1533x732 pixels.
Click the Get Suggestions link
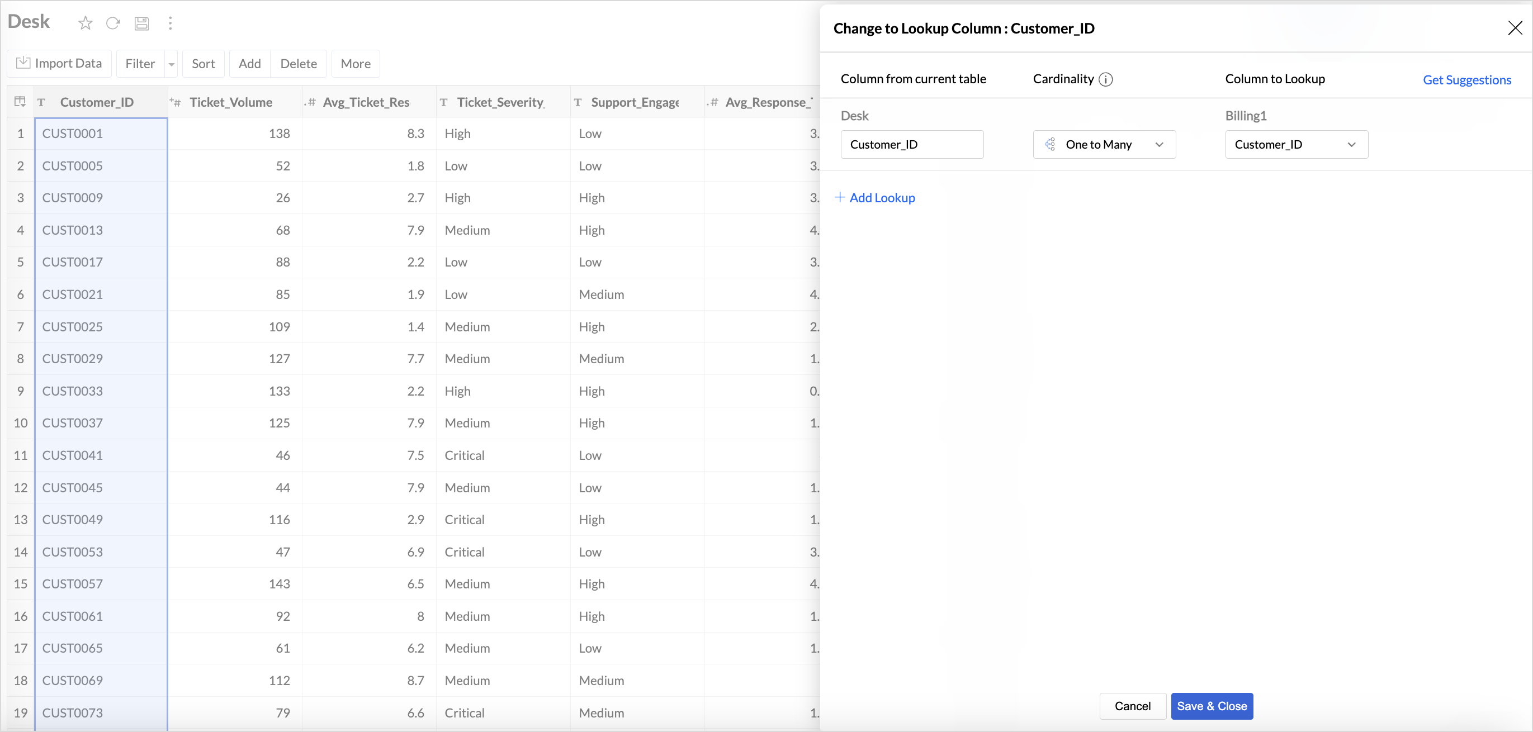point(1466,80)
